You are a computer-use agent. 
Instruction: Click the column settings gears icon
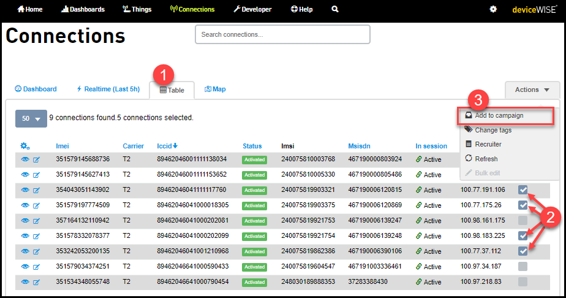pos(25,146)
